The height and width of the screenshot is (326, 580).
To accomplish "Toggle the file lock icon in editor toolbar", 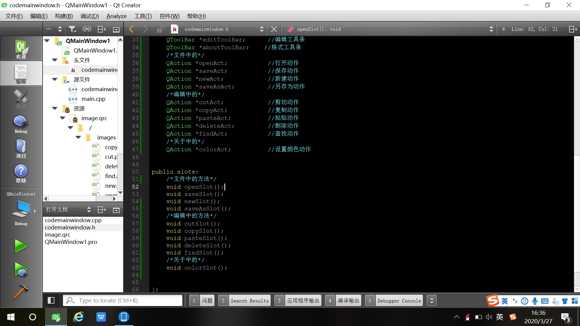I will coord(160,29).
